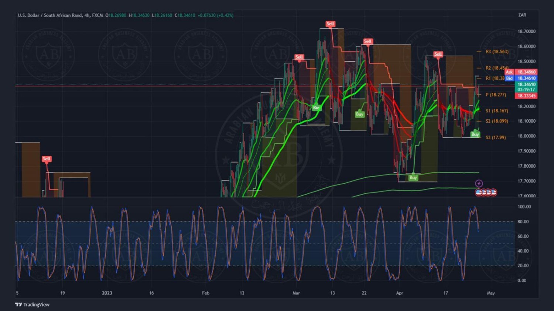Click the 17.80000 price axis label
The width and height of the screenshot is (554, 311).
point(527,166)
